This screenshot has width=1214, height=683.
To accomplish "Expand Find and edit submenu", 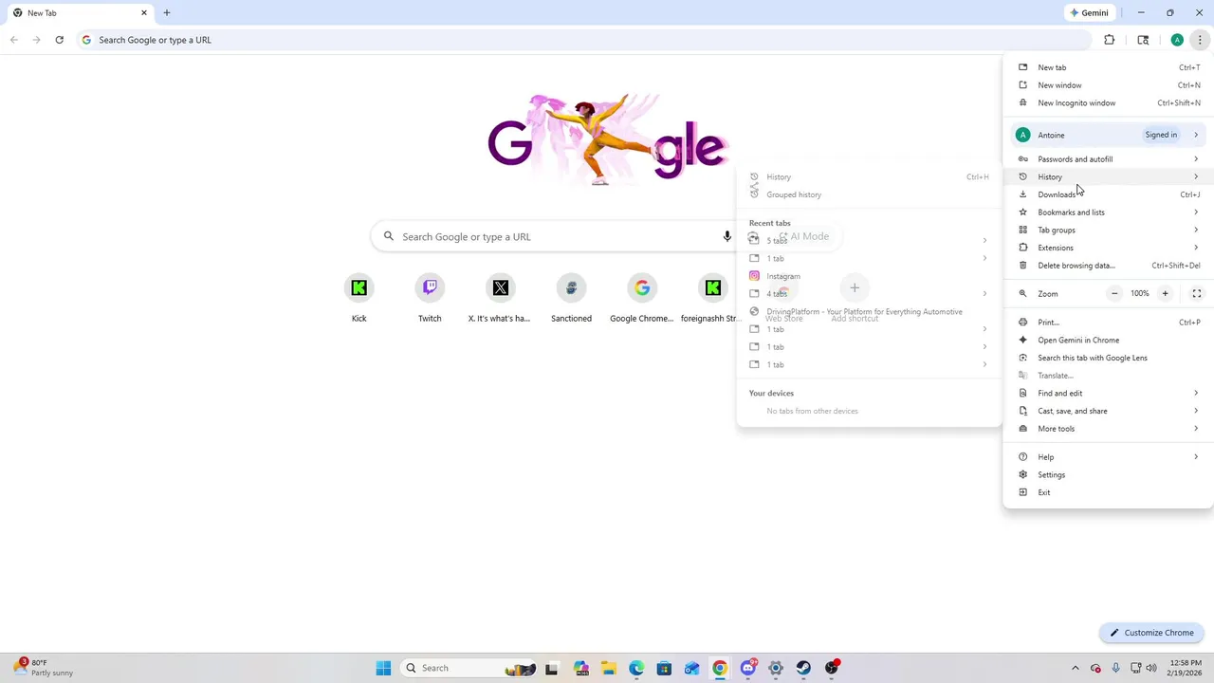I will tap(1109, 393).
